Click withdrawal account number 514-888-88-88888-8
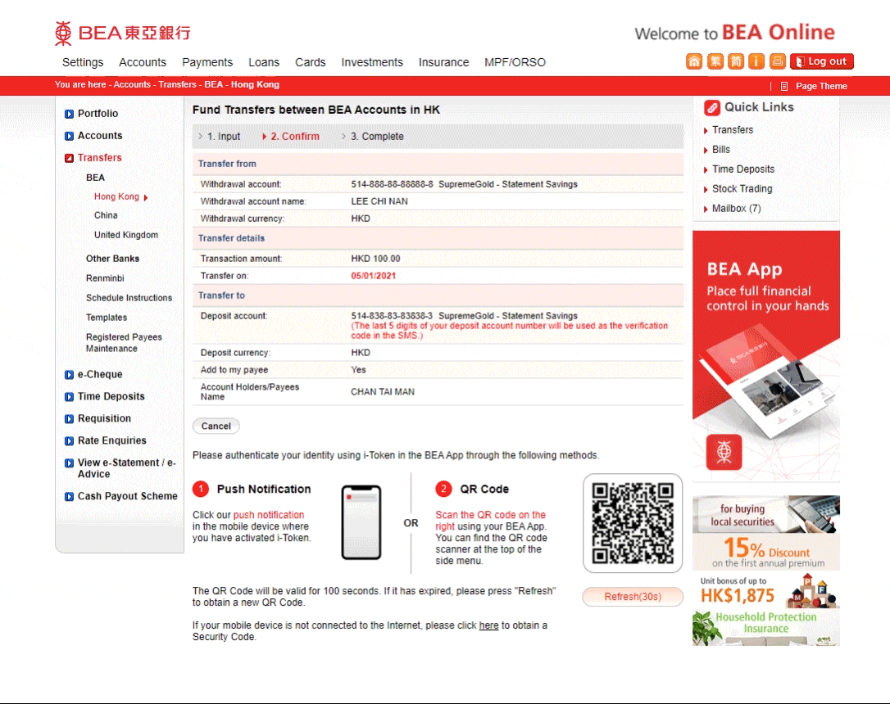This screenshot has width=890, height=704. tap(393, 184)
